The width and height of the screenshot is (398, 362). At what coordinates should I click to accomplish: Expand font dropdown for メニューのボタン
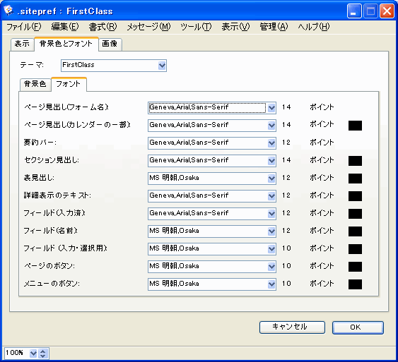click(271, 284)
